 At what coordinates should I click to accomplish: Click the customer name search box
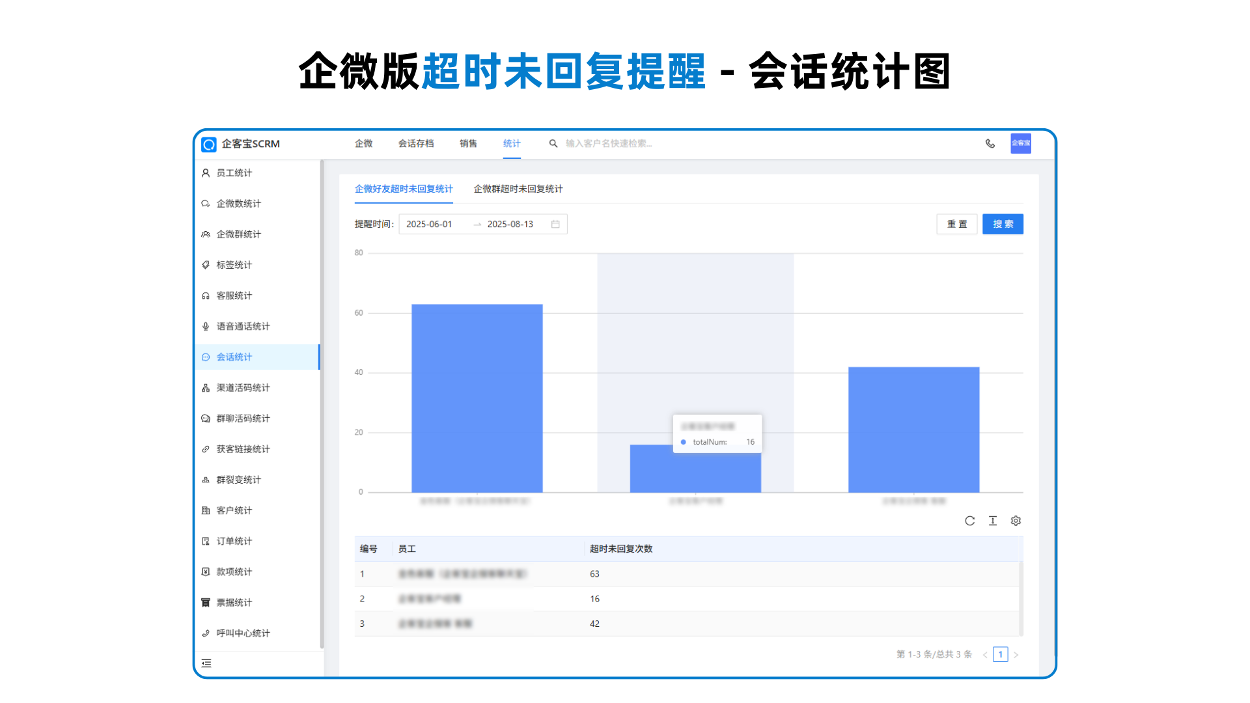[x=608, y=144]
